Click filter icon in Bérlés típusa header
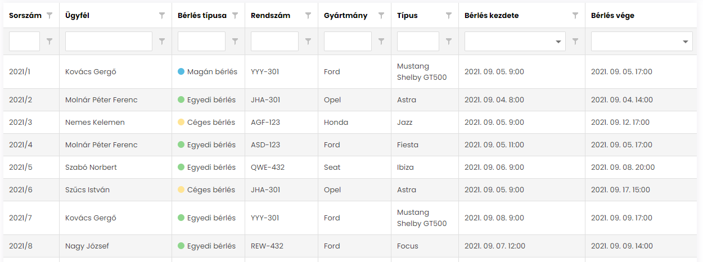The height and width of the screenshot is (262, 703). pyautogui.click(x=235, y=16)
